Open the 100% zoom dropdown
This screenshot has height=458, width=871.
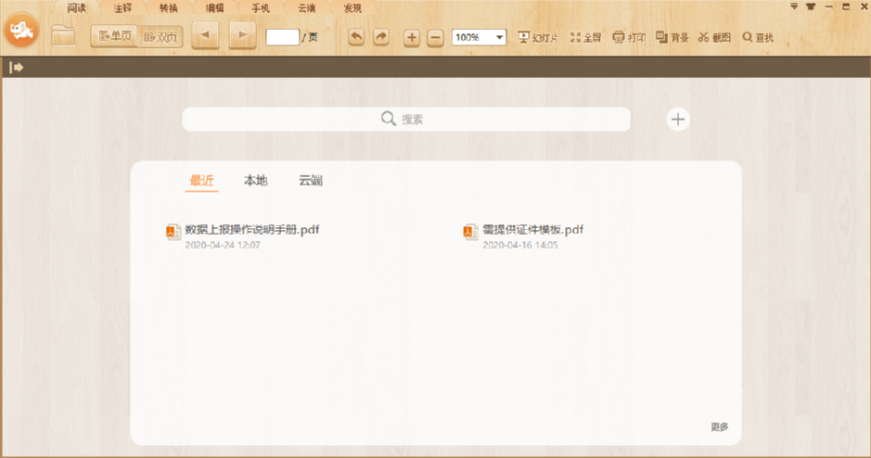(x=479, y=37)
